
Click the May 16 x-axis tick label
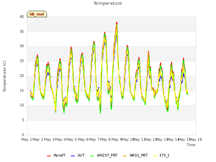pyautogui.click(x=196, y=139)
